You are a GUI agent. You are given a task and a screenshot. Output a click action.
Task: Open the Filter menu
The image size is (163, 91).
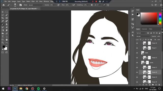(x=33, y=2)
